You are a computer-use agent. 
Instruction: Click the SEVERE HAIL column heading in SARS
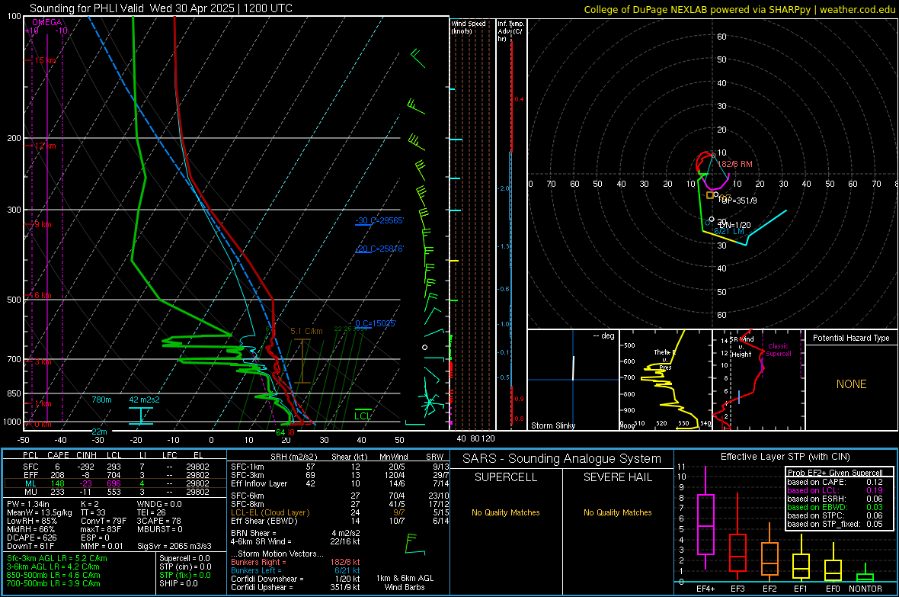pos(617,477)
